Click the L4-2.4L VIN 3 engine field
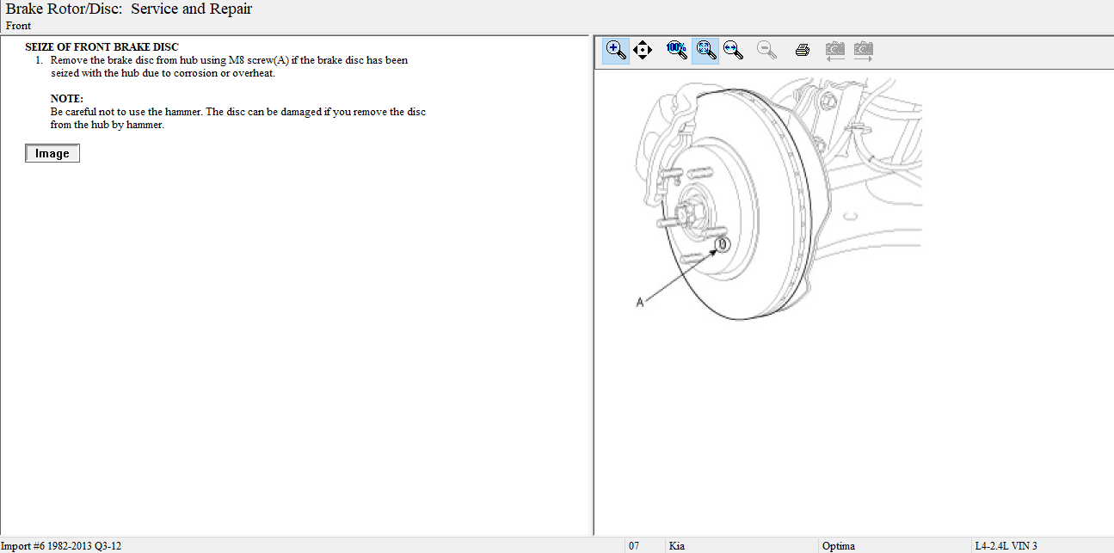 [x=1006, y=546]
